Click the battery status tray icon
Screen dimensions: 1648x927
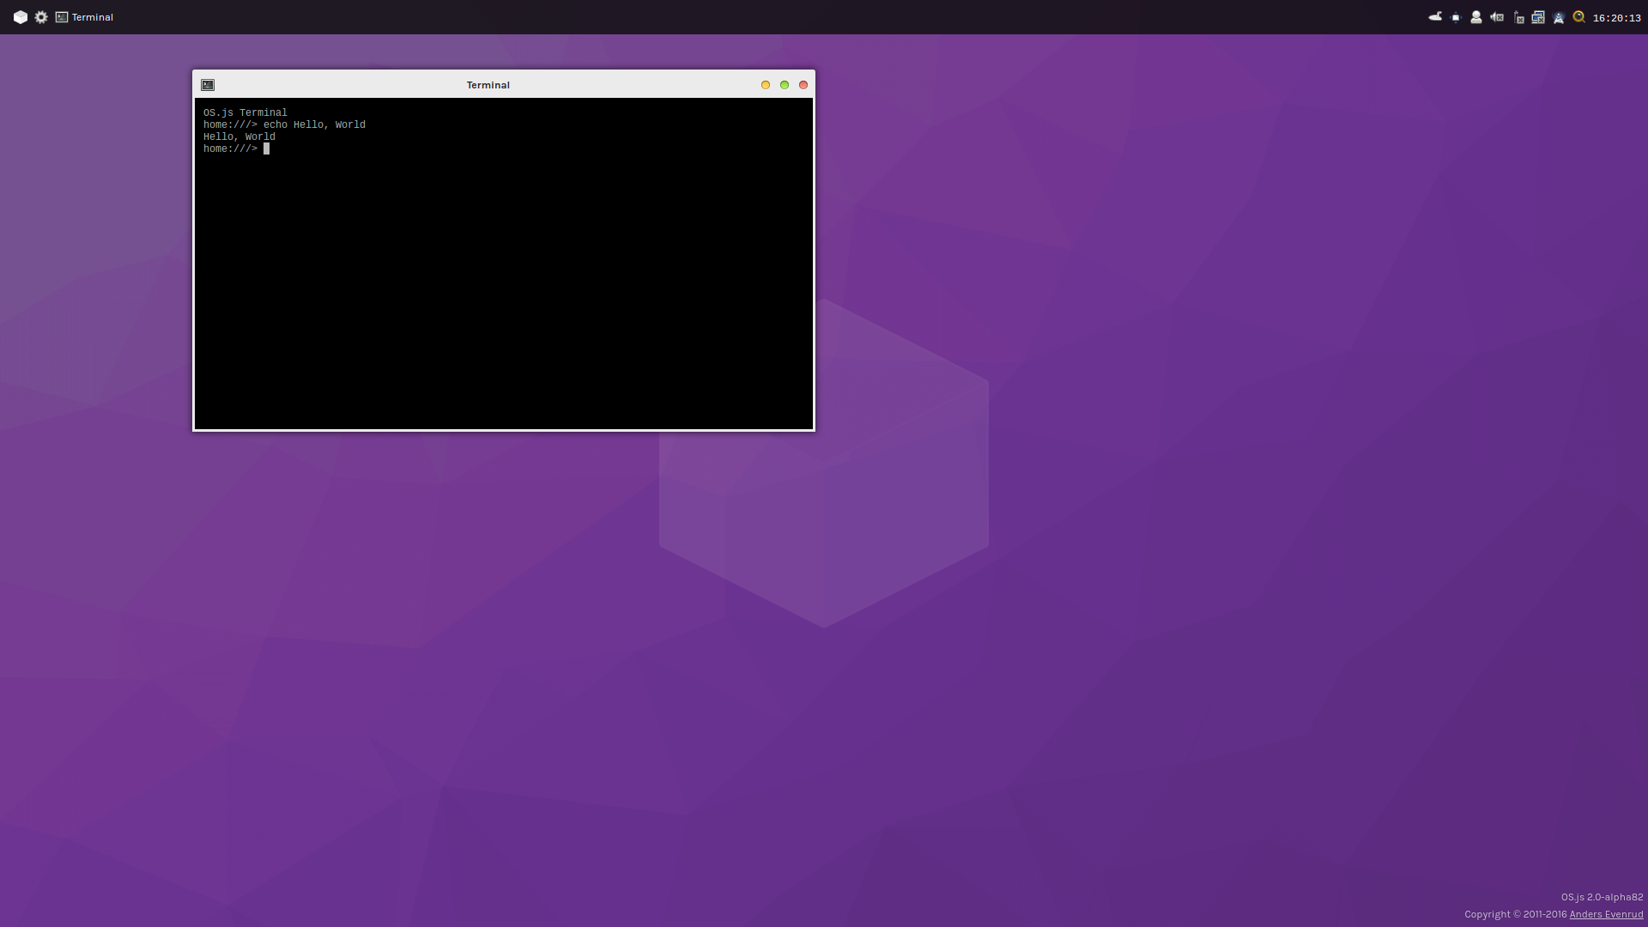tap(1518, 17)
